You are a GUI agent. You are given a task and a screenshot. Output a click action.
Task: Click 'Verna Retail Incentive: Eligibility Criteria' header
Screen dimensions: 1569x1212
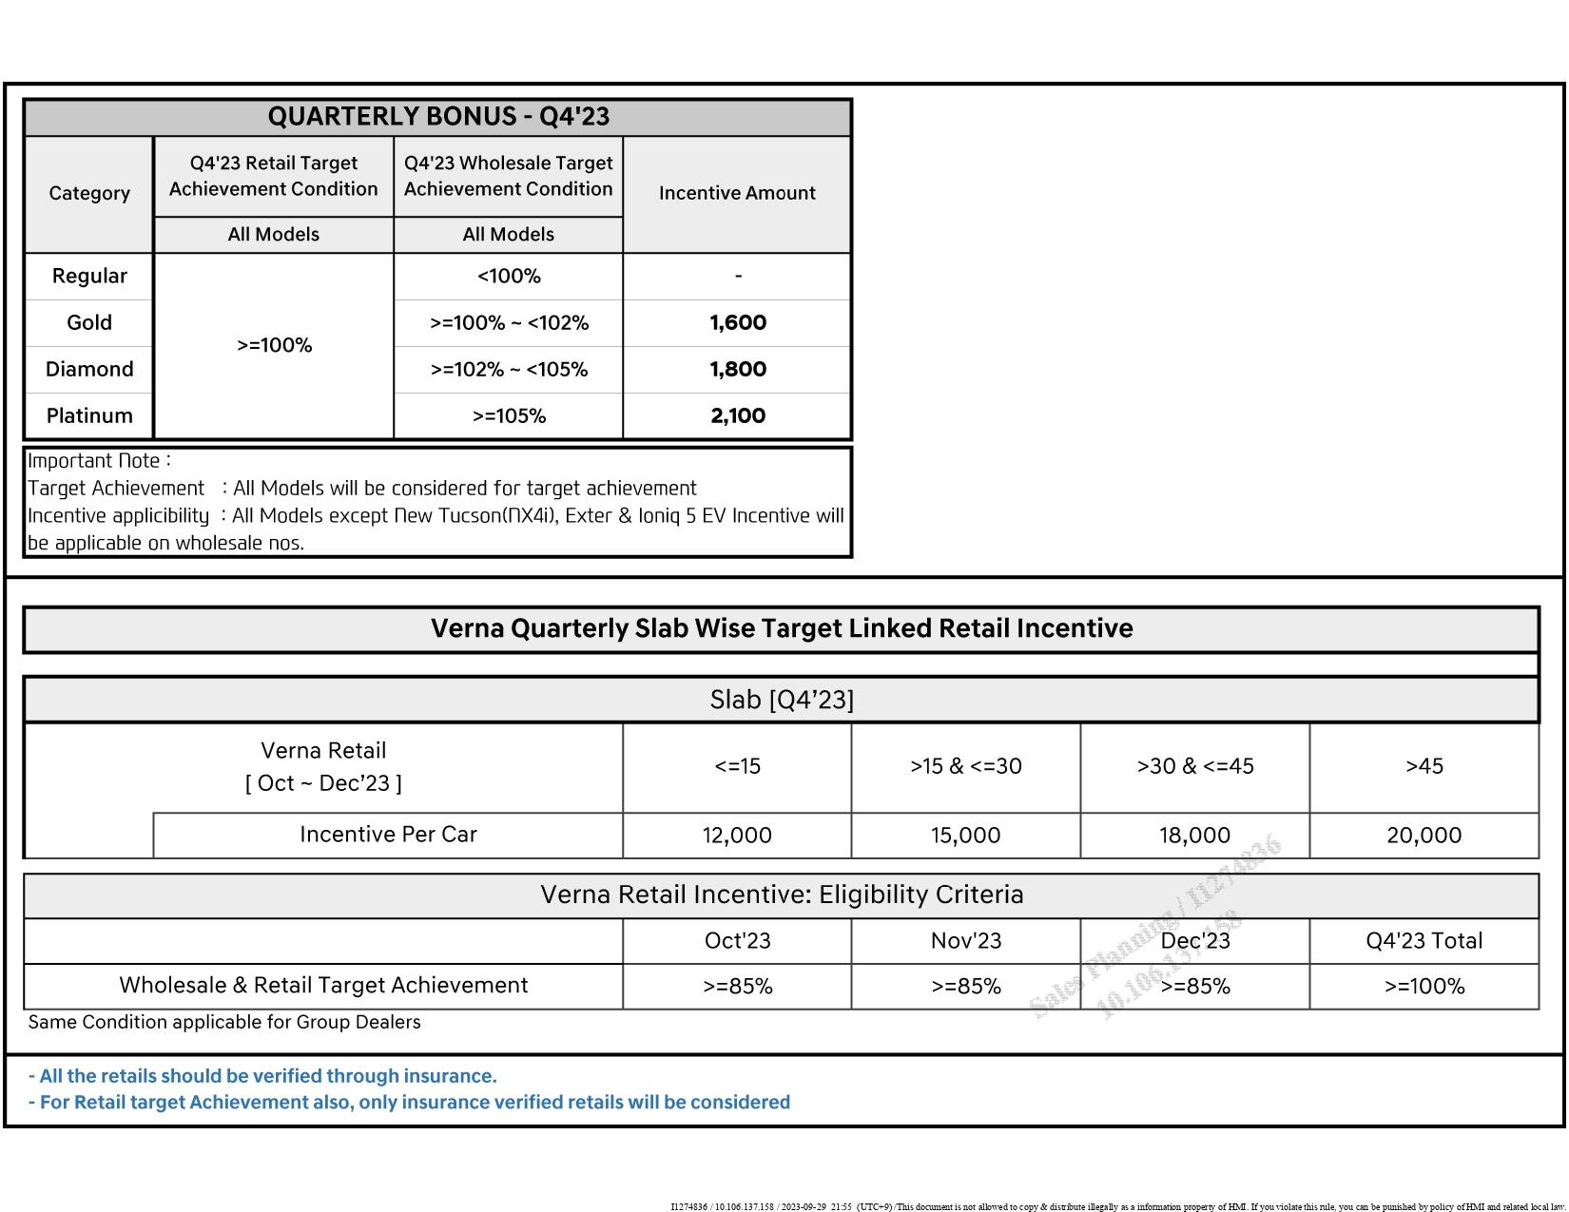click(782, 895)
